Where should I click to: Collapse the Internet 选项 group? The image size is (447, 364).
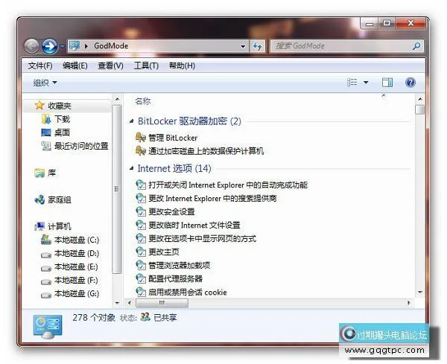pos(131,169)
